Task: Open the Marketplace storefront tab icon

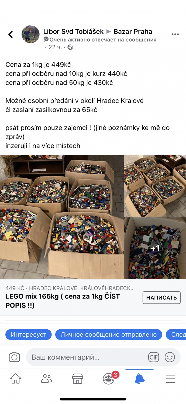Action: click(77, 379)
